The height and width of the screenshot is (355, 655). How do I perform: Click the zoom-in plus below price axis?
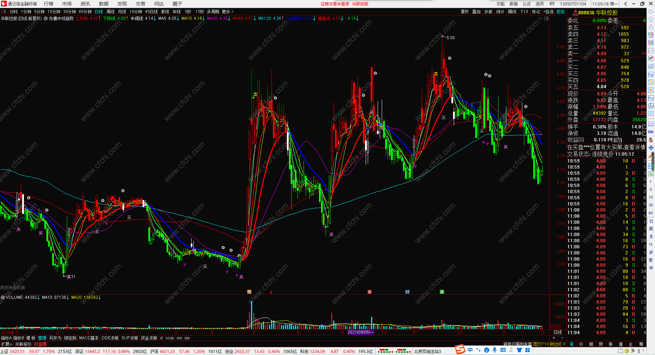[x=554, y=338]
